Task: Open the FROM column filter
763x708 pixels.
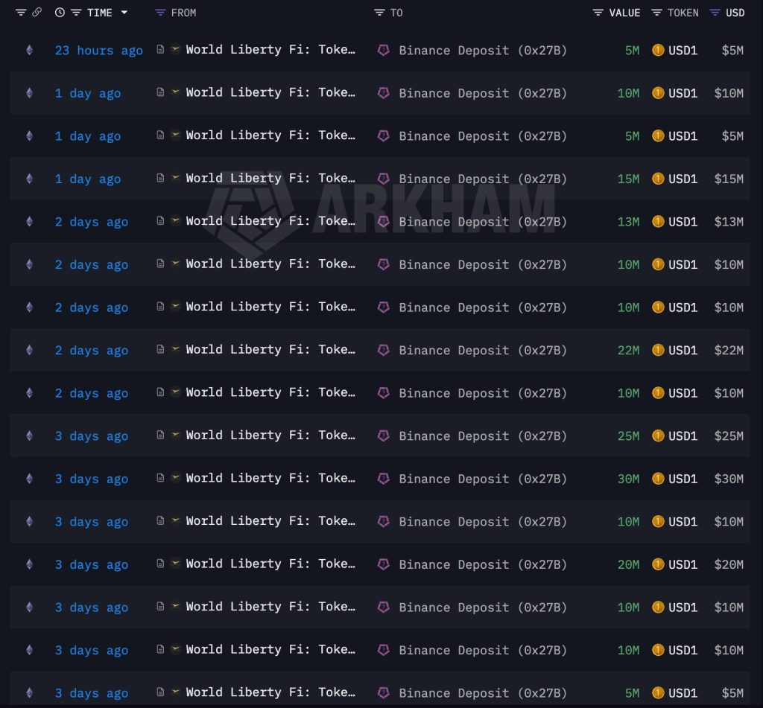Action: click(160, 13)
